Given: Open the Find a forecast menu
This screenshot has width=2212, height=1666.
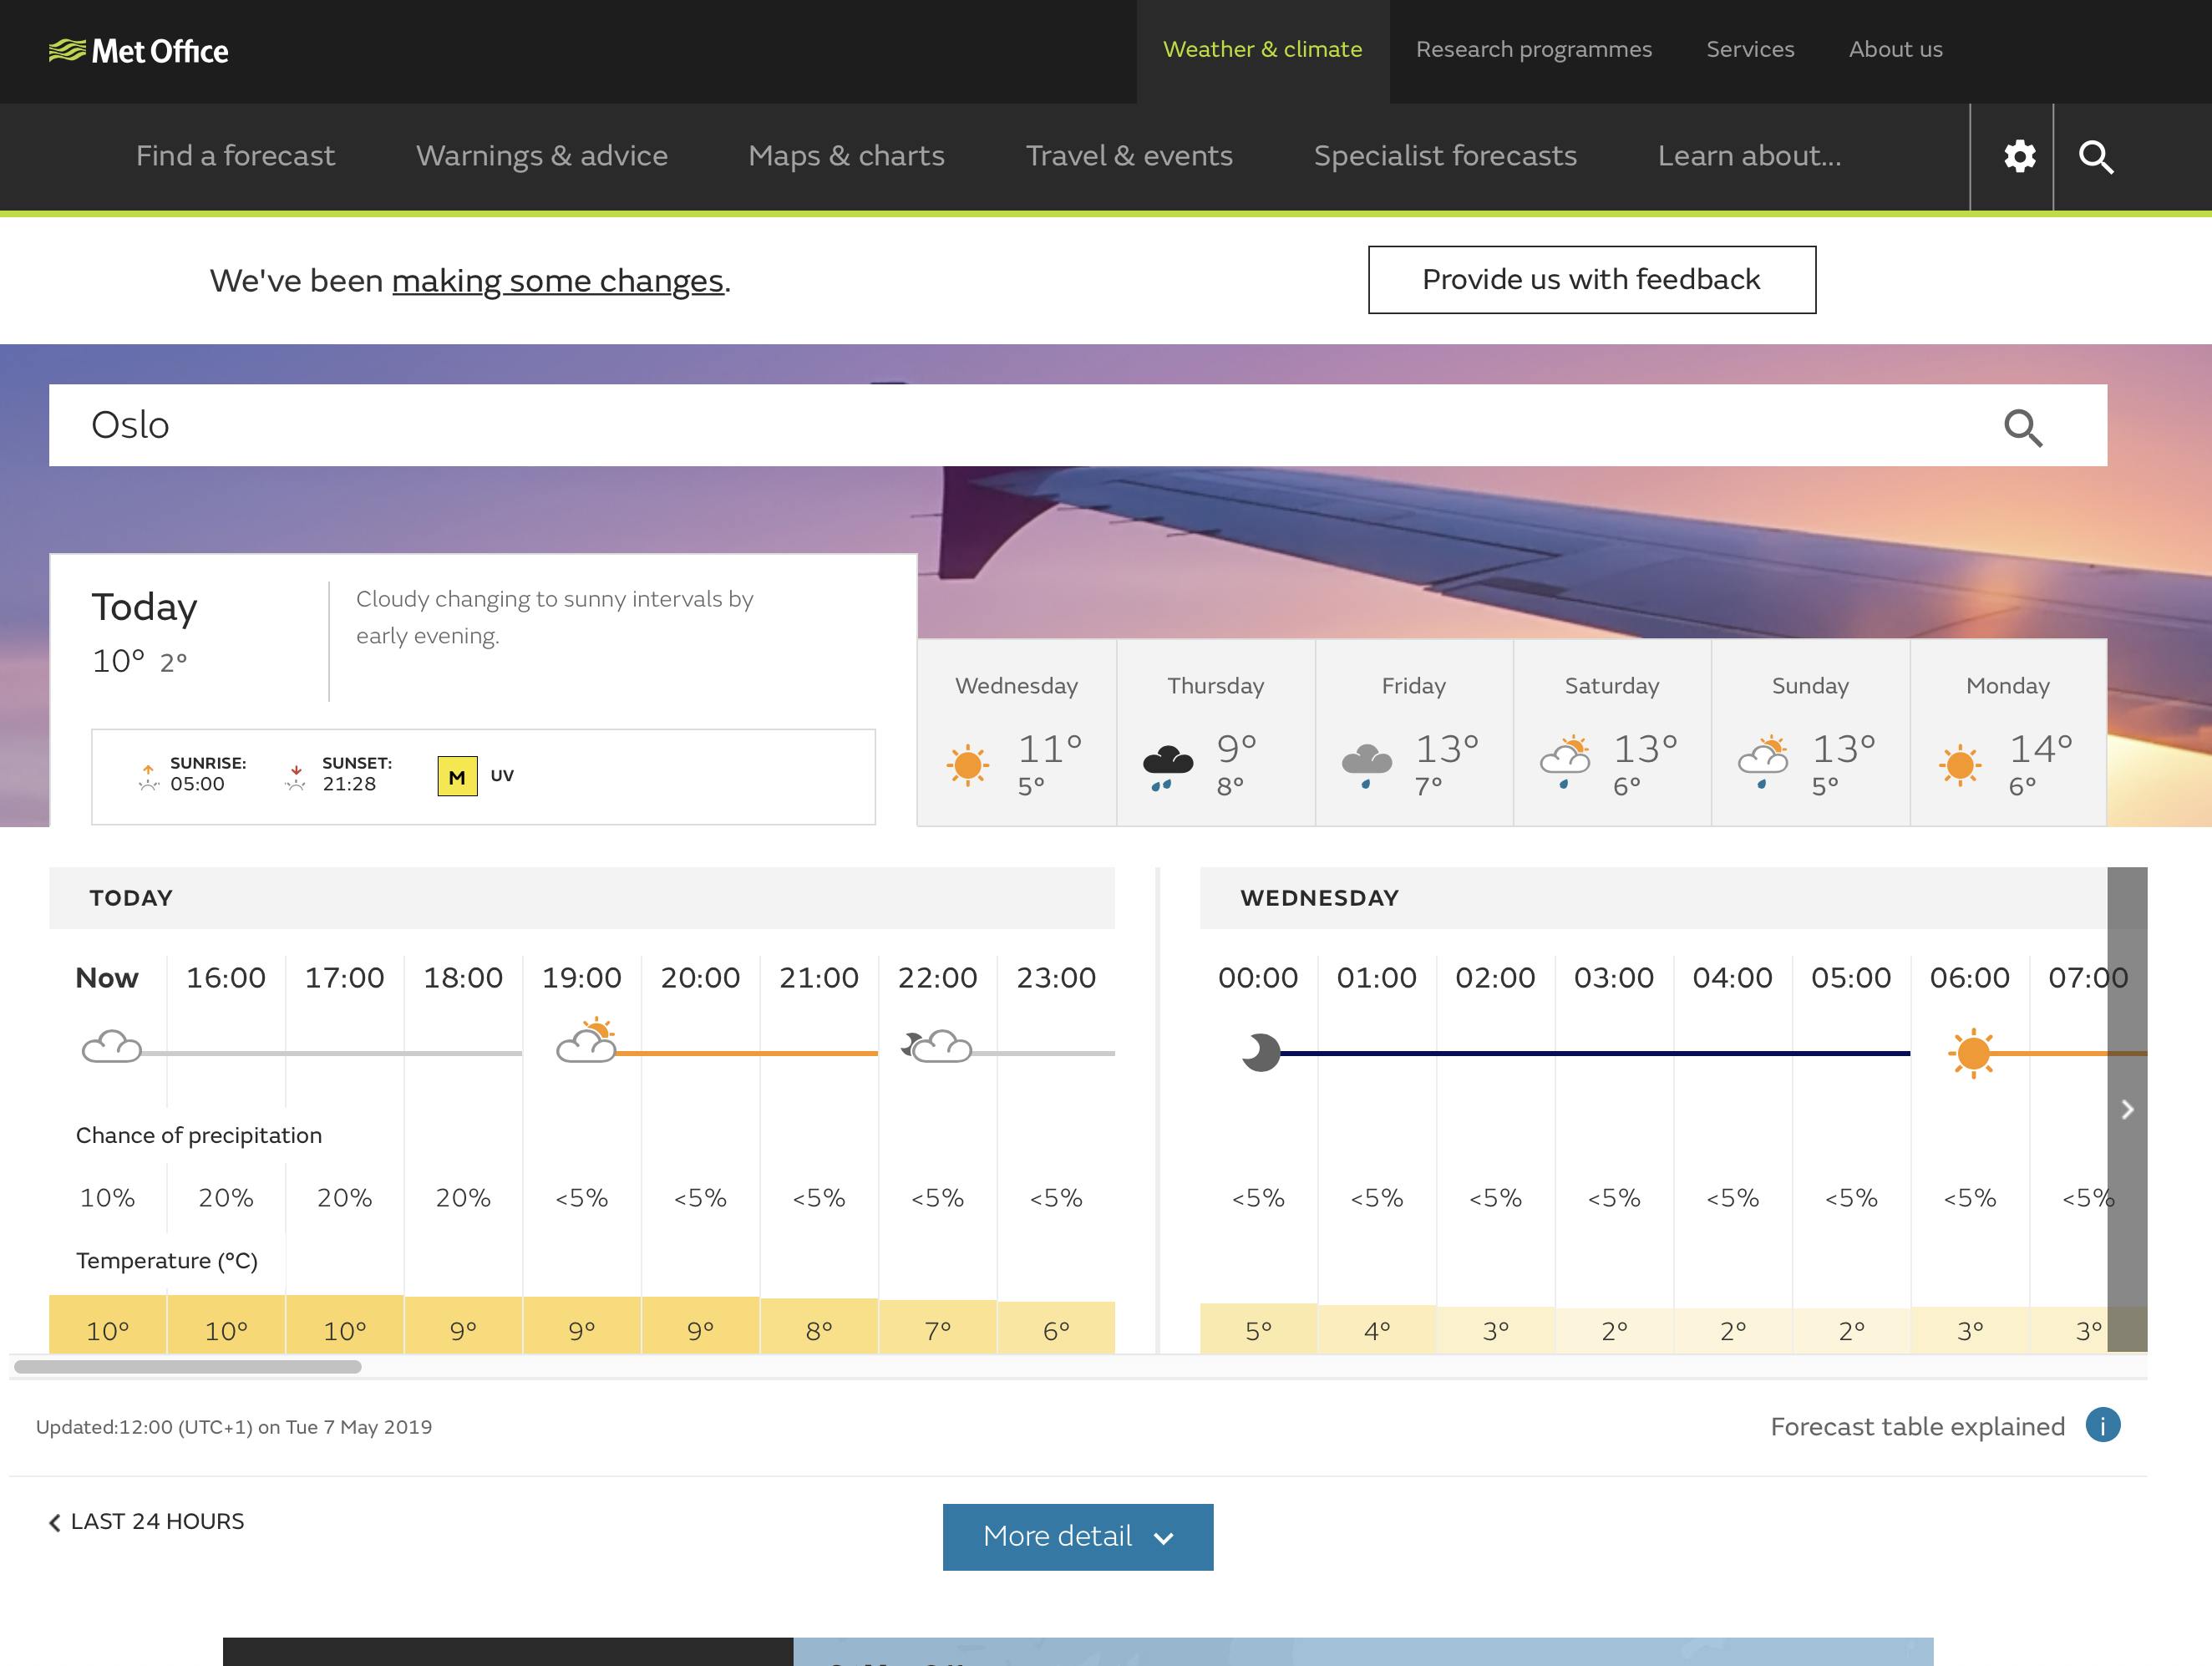Looking at the screenshot, I should pyautogui.click(x=235, y=156).
